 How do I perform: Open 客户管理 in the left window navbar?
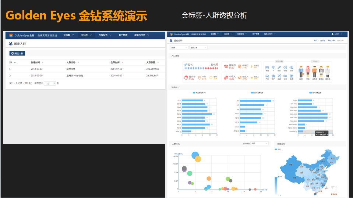tap(123, 35)
